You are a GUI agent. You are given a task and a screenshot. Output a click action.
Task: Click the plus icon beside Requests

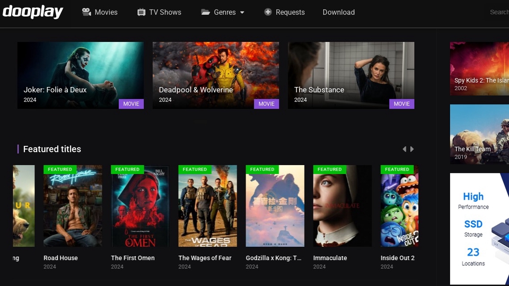268,12
